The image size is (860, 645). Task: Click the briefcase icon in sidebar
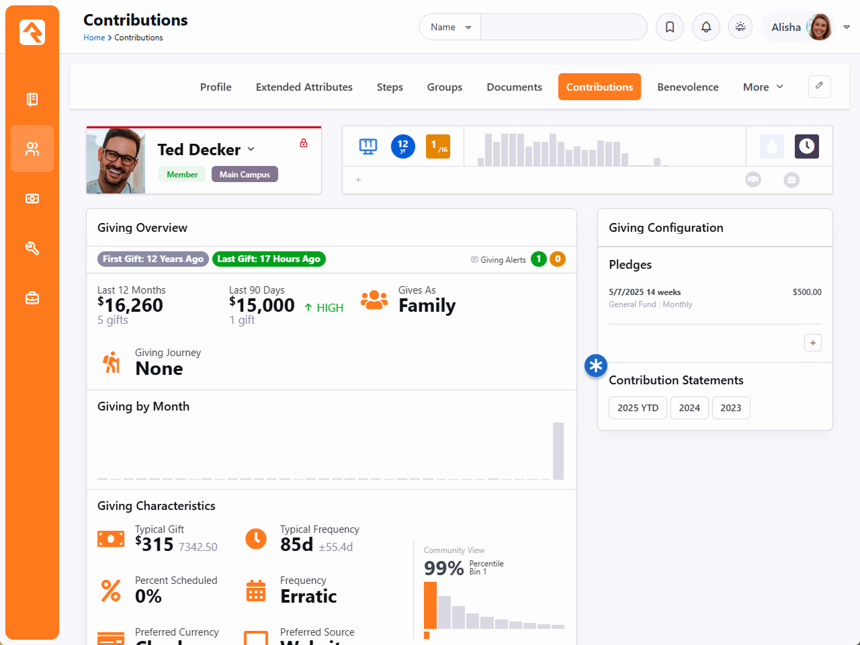click(x=32, y=298)
